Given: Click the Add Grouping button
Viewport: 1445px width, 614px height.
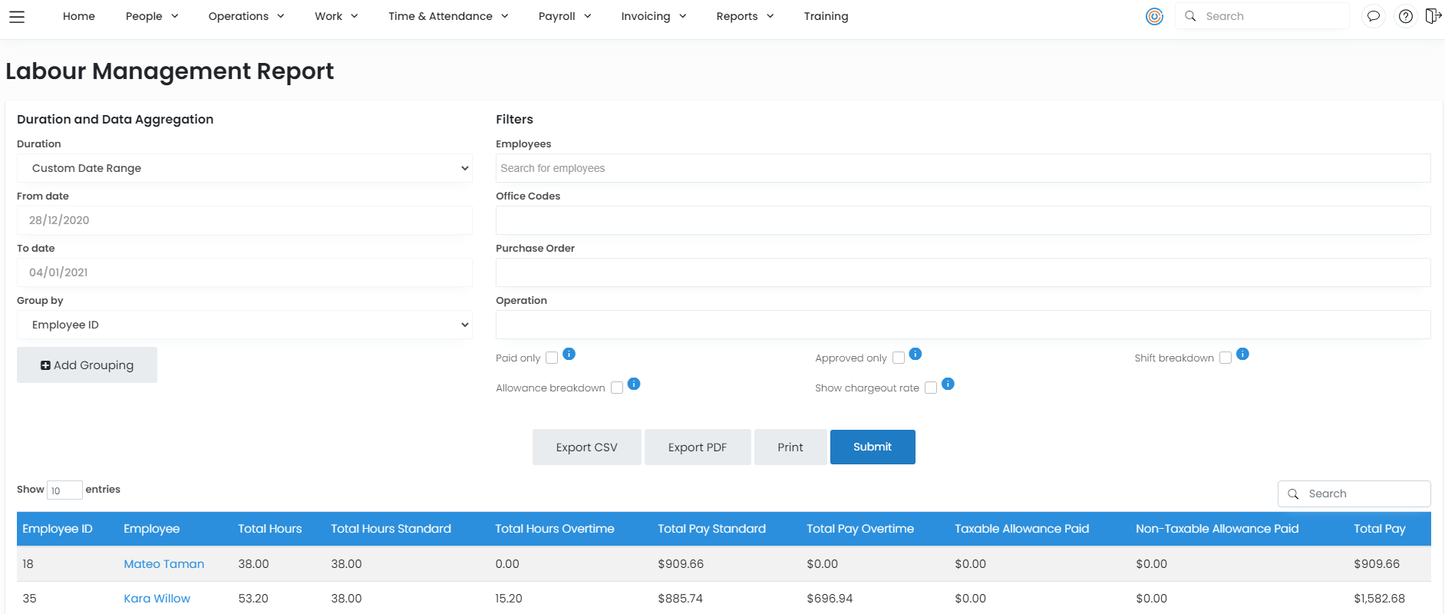Looking at the screenshot, I should tap(87, 365).
